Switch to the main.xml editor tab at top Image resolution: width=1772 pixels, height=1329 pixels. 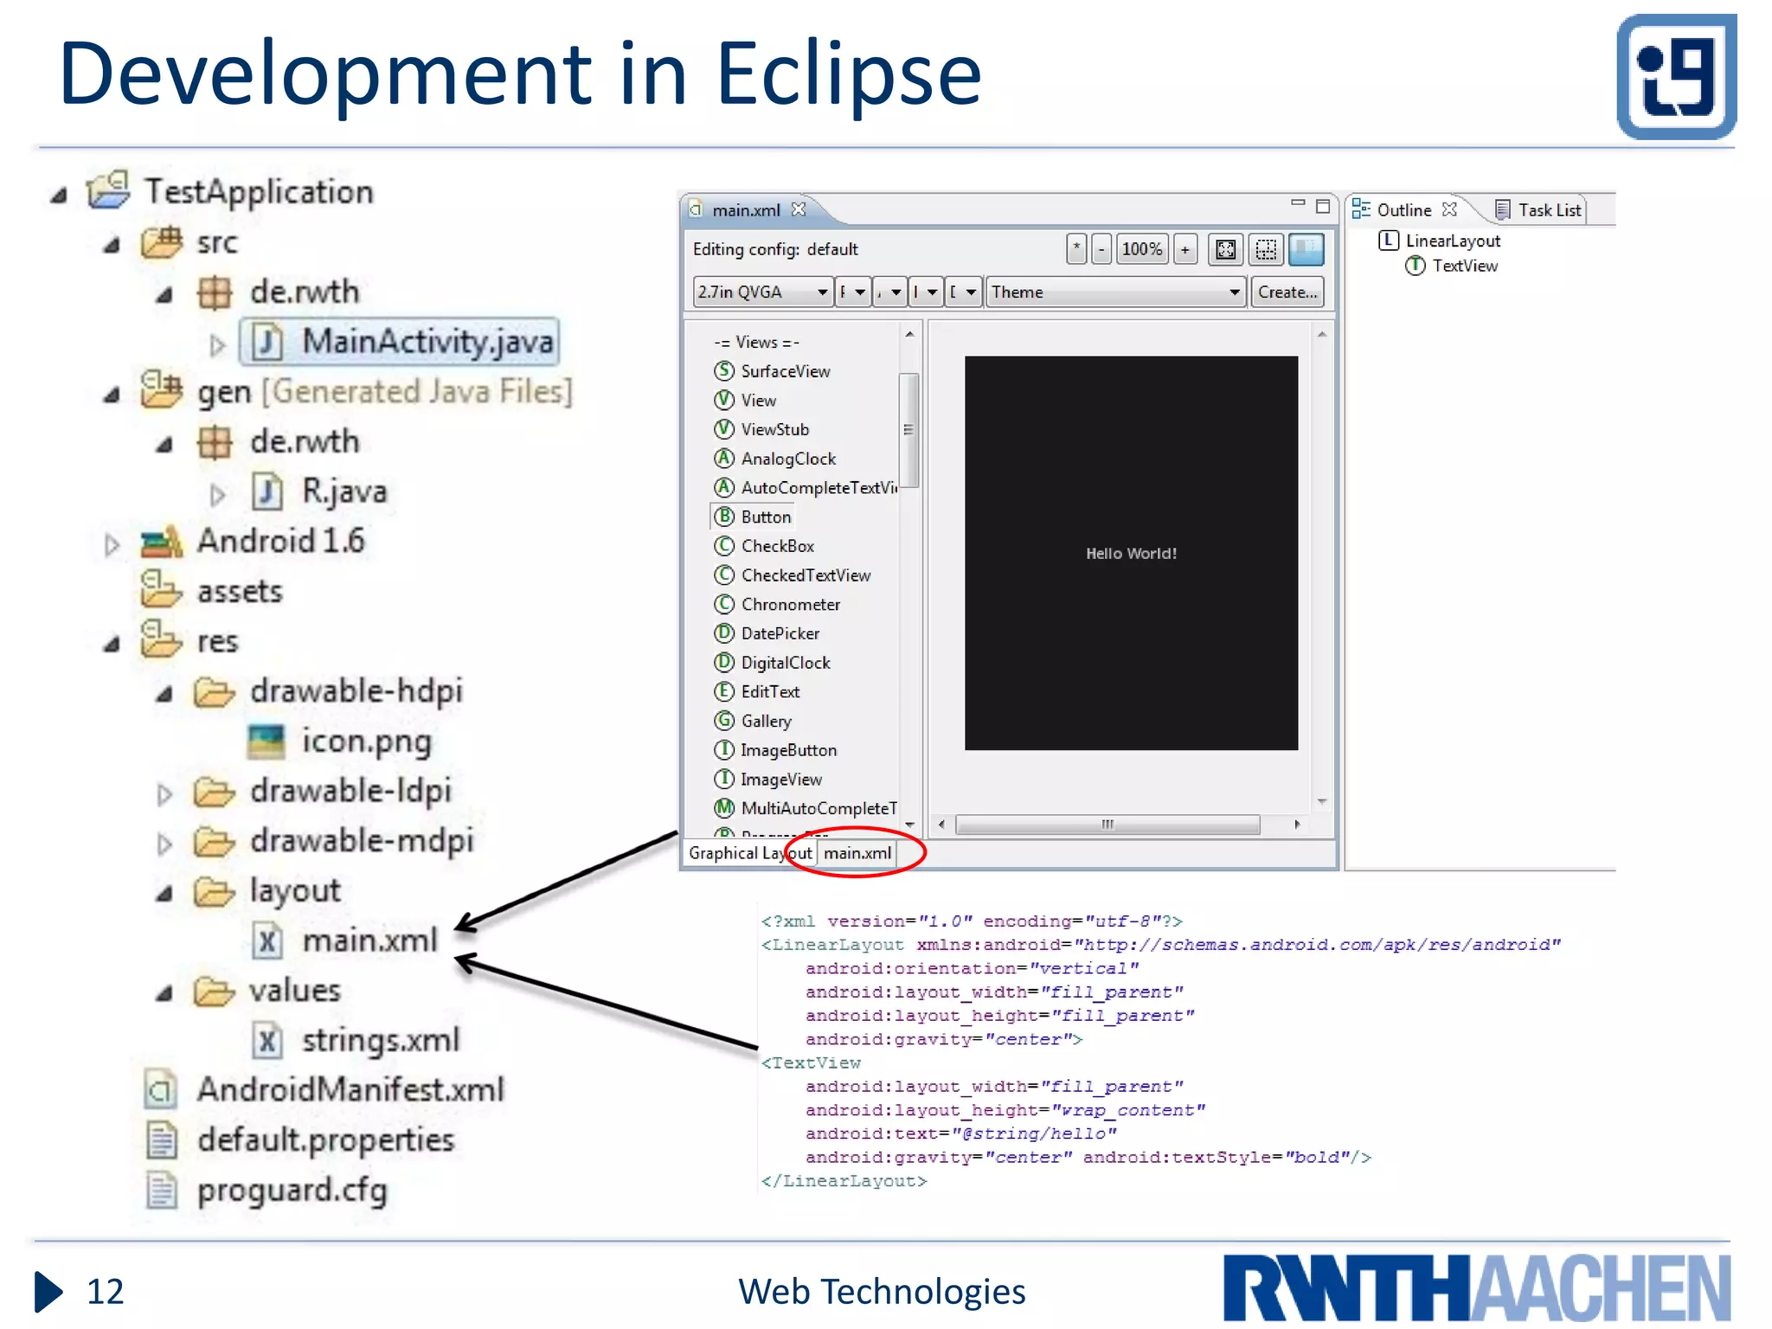pos(746,210)
